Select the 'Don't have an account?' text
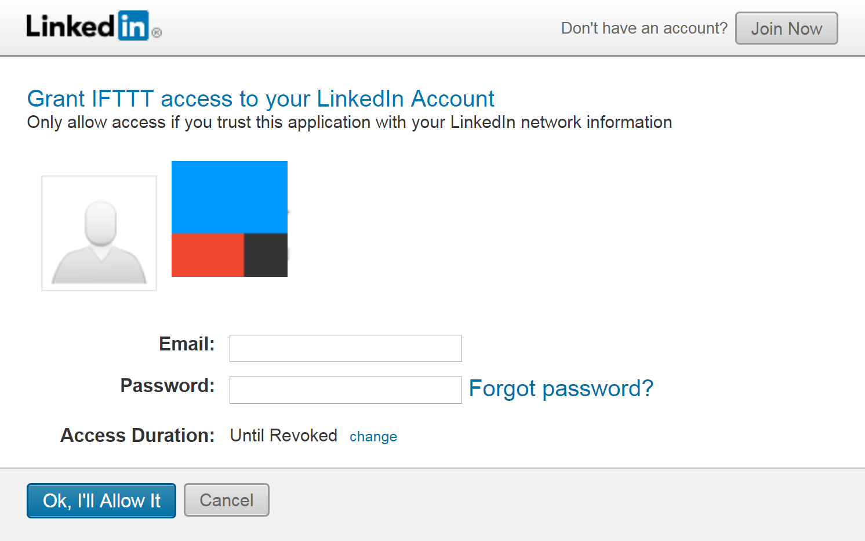Image resolution: width=865 pixels, height=541 pixels. point(644,27)
